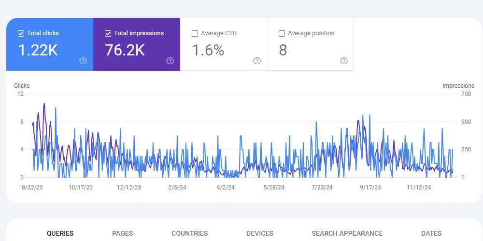Open help icon on Average position card
Image resolution: width=483 pixels, height=241 pixels.
click(x=344, y=61)
